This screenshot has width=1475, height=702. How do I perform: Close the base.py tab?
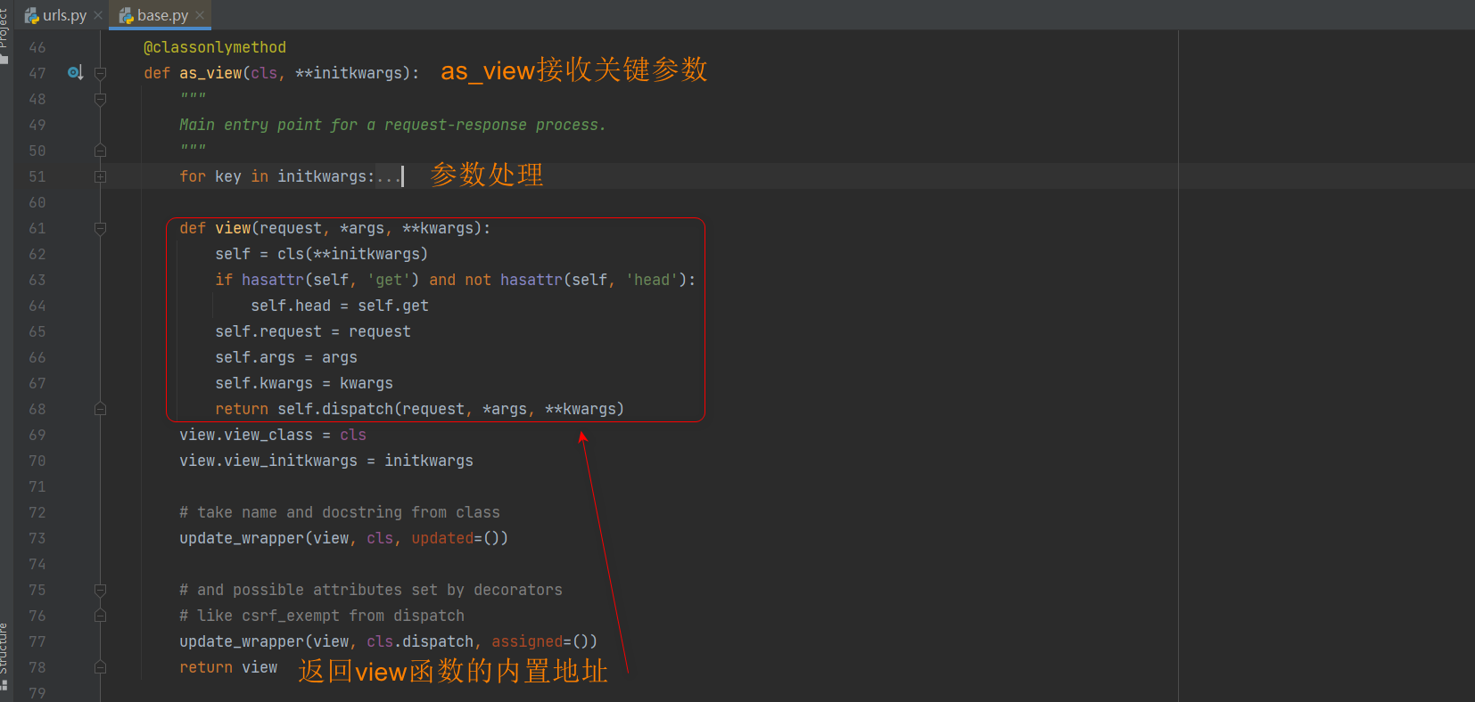point(200,15)
